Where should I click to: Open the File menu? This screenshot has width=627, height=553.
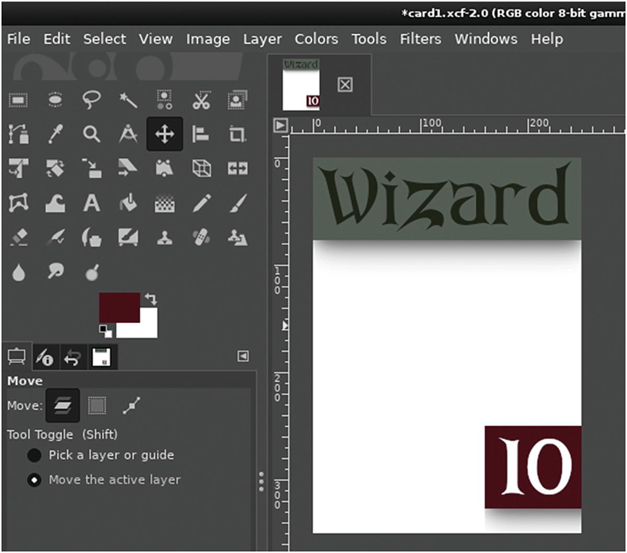pyautogui.click(x=19, y=39)
